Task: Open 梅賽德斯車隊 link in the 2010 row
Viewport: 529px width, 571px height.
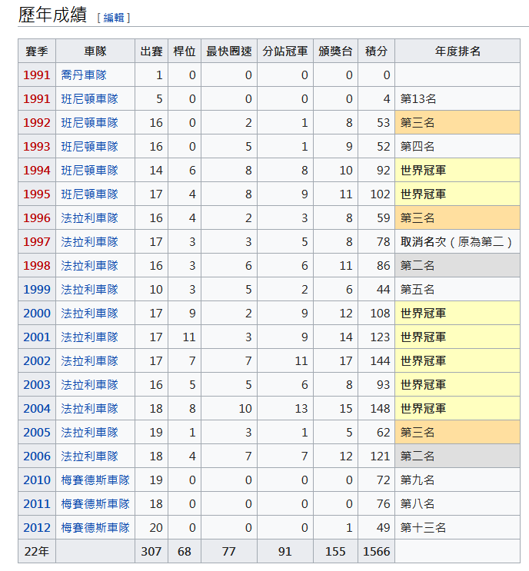Action: [x=95, y=480]
